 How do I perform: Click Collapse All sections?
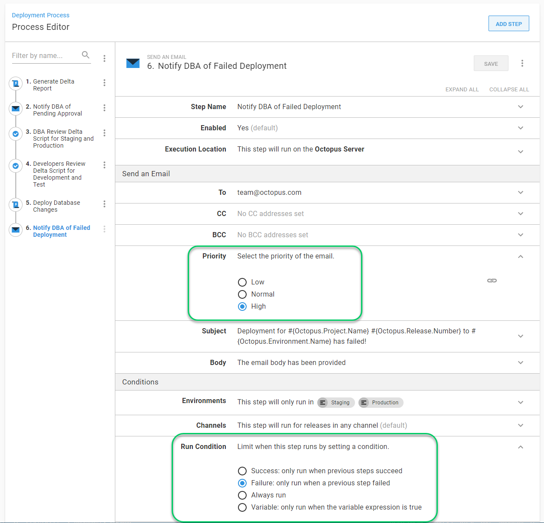click(509, 90)
